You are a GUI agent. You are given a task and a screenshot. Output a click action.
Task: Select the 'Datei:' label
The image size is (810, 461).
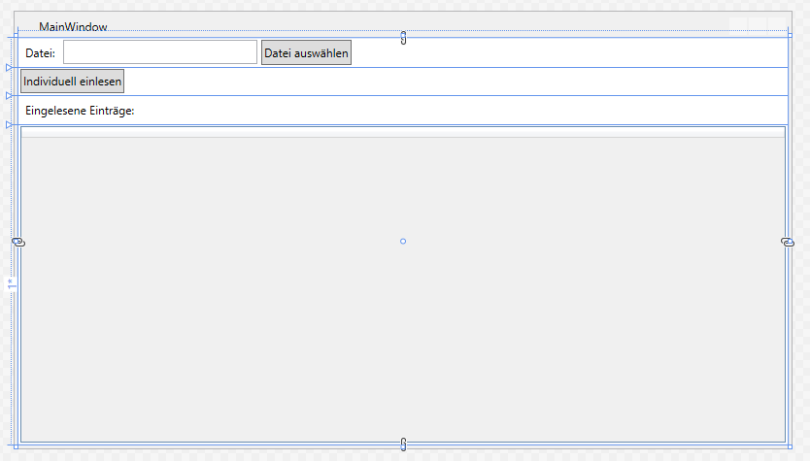pyautogui.click(x=40, y=52)
